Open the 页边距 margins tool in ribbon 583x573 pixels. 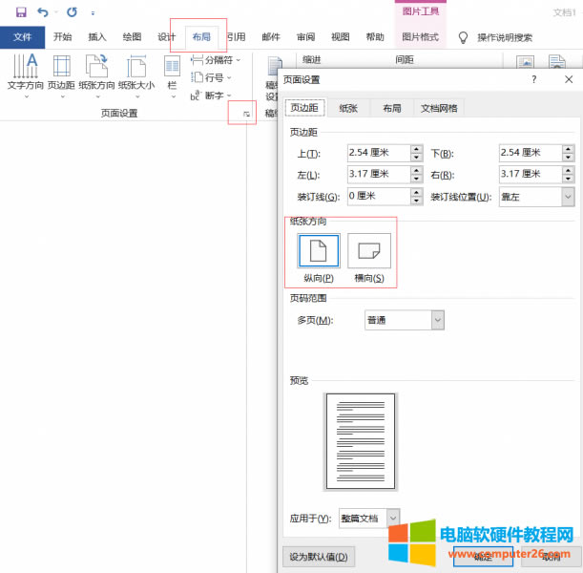click(61, 72)
